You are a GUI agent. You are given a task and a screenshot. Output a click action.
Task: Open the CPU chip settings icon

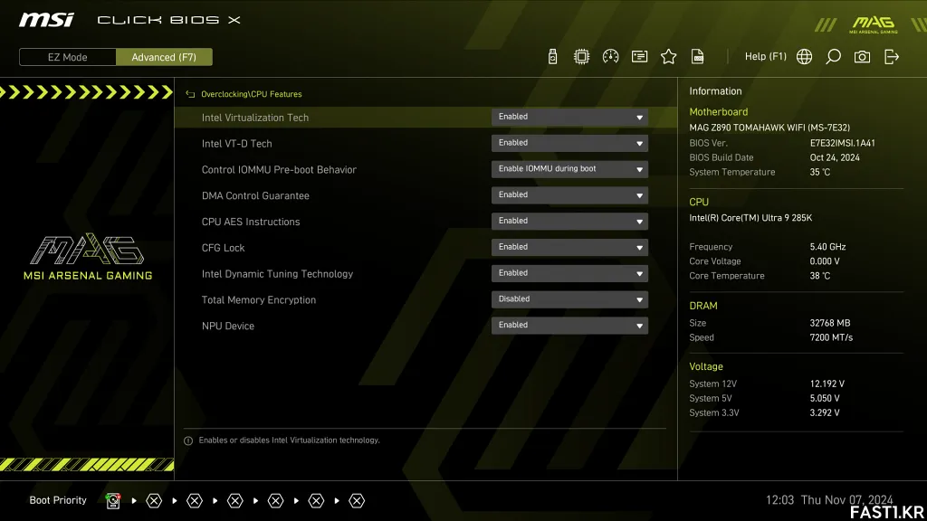click(x=582, y=57)
